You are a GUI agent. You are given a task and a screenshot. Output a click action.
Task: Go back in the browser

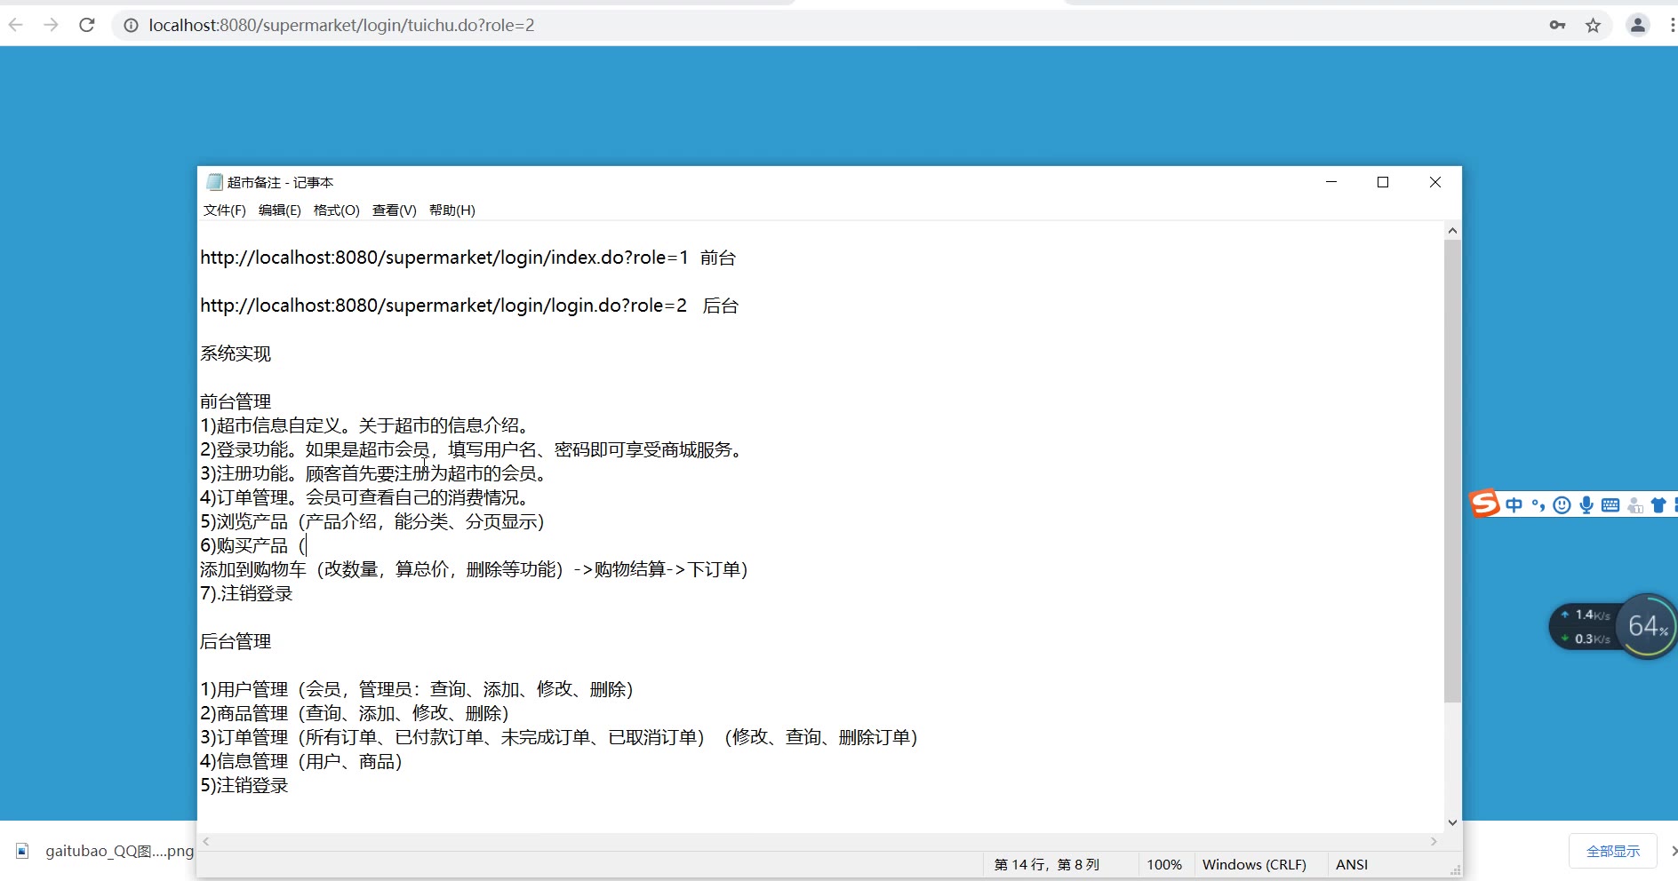[x=15, y=25]
